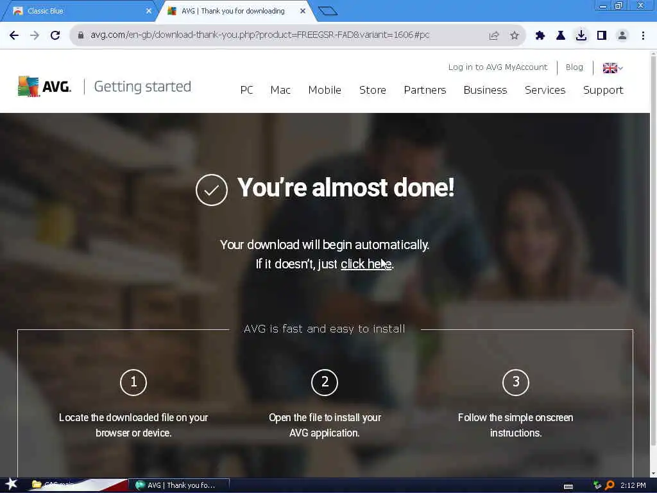Click the browser forward arrow
The width and height of the screenshot is (657, 493).
click(35, 35)
